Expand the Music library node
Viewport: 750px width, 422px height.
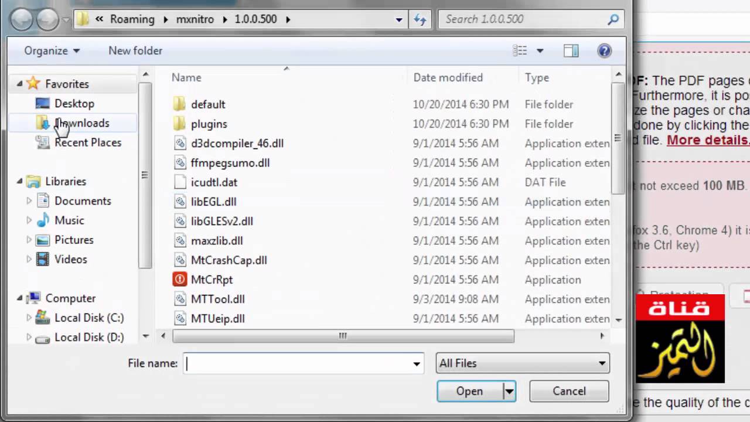29,220
